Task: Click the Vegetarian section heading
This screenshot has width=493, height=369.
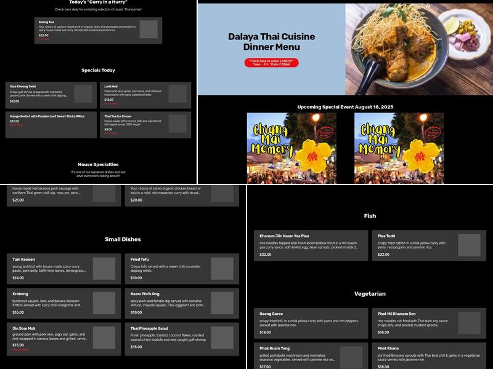Action: click(x=370, y=294)
